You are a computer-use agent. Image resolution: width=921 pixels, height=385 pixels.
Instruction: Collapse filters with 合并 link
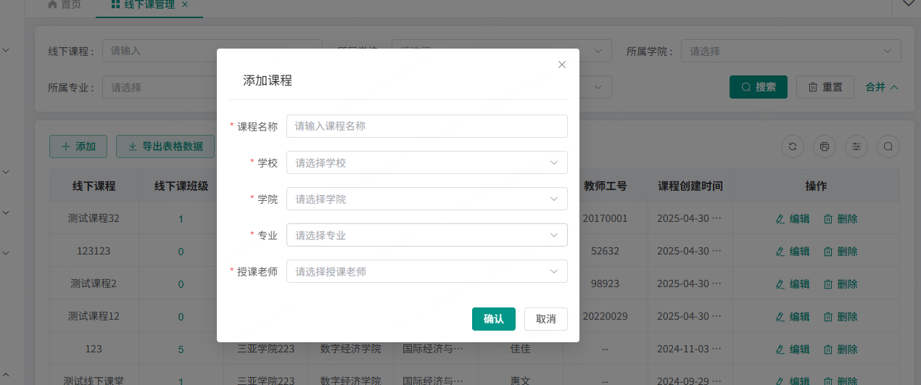[x=882, y=87]
